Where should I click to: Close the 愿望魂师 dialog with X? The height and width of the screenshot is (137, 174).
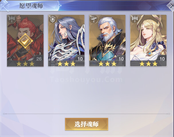click(x=171, y=6)
